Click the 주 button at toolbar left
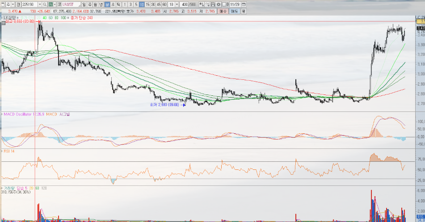Viewport: 425px width, 222px height. (8, 4)
